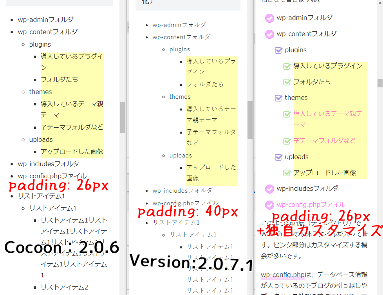Select 導入しているプラグイン in the Cocoon 2.0.6 panel
383x295 pixels.
[72, 62]
